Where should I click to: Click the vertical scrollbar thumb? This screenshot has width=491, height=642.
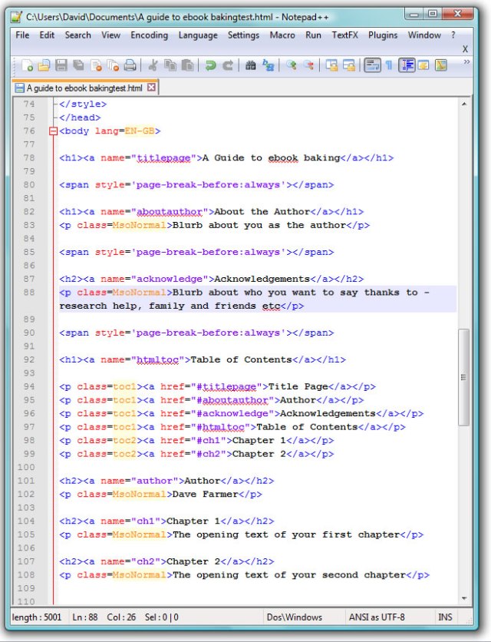coord(463,376)
